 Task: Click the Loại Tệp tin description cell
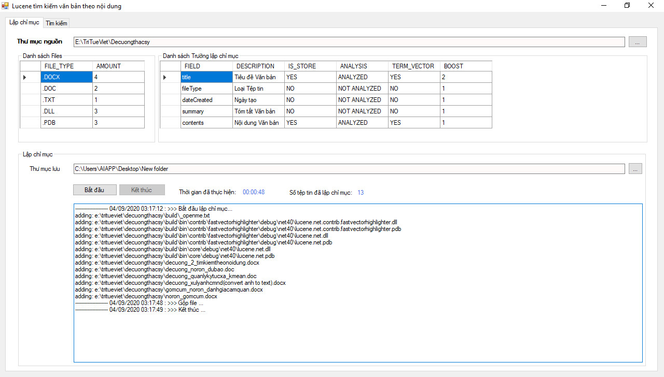point(259,89)
